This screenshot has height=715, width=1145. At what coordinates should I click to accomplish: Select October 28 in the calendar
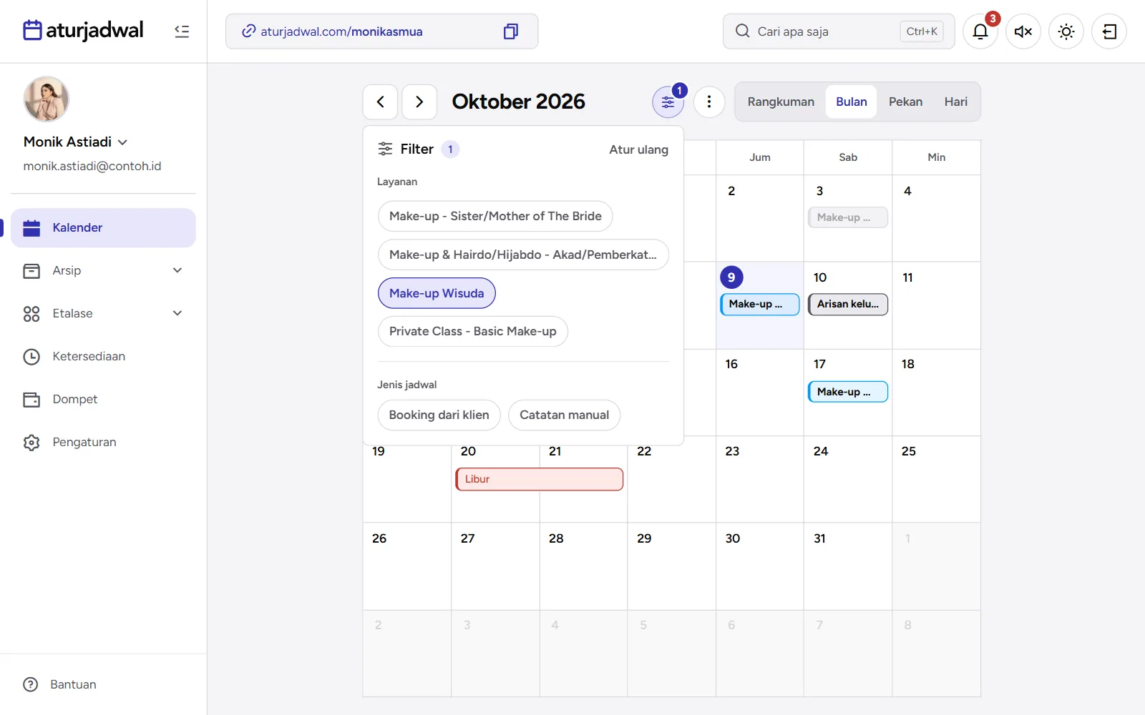(x=583, y=566)
